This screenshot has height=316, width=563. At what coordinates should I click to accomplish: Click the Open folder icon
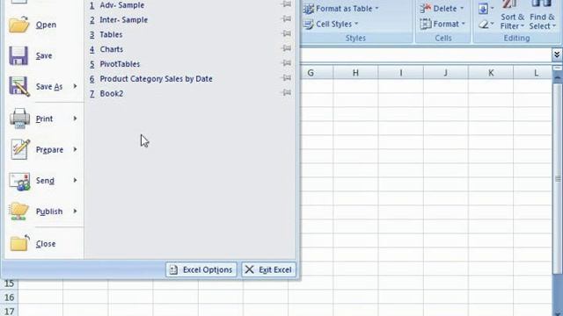coord(19,25)
